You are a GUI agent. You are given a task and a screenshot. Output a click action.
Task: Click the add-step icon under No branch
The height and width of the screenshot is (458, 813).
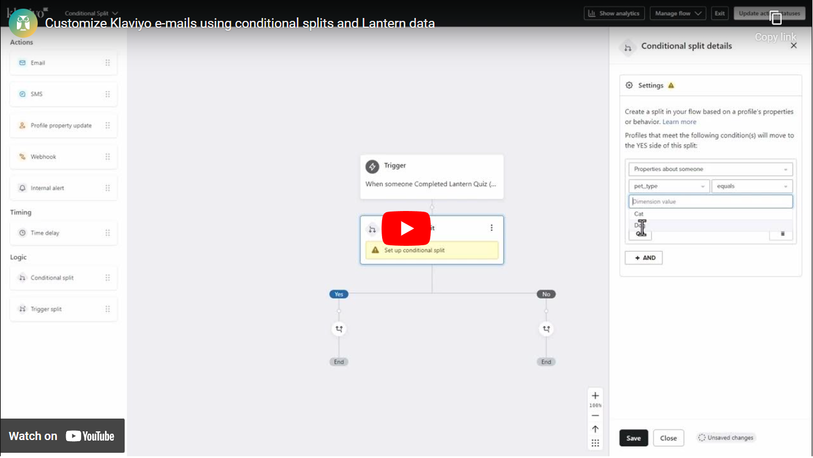(x=546, y=329)
